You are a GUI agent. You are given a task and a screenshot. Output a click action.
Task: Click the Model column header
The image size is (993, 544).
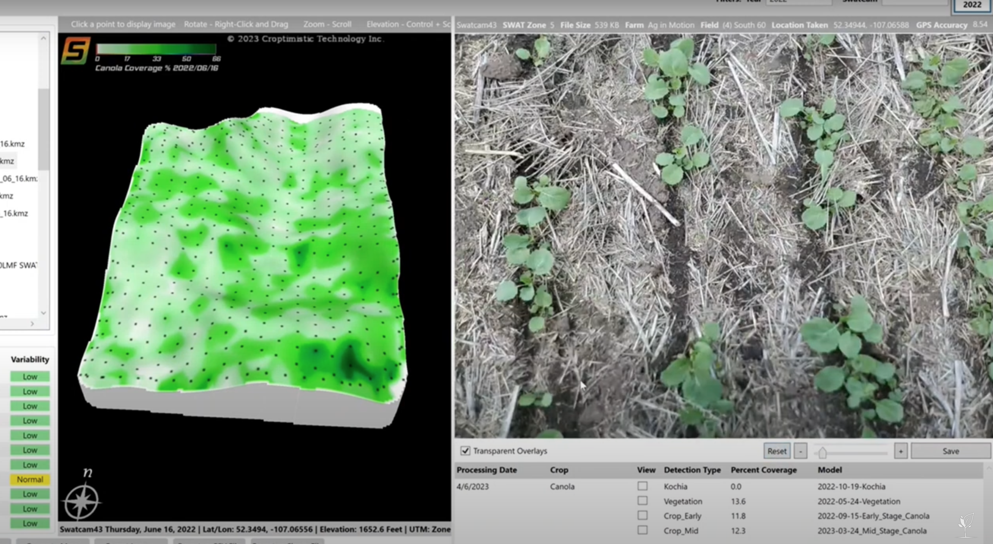(x=830, y=470)
